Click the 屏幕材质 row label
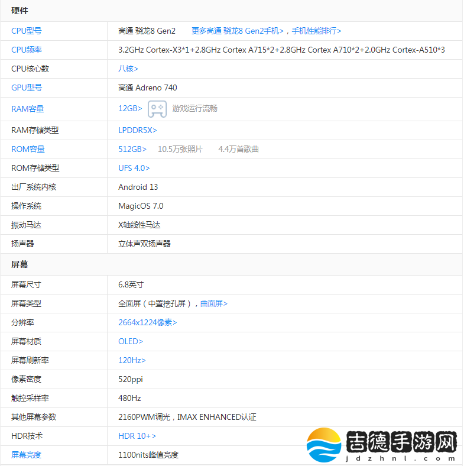The width and height of the screenshot is (464, 466). [x=26, y=341]
